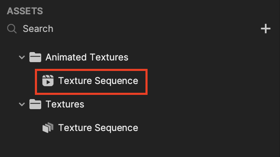
Task: Select the Textures folder label
Action: click(65, 104)
